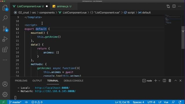185x104 pixels.
Task: Click 'getAnime: async function(){' line
Action: (x=58, y=68)
